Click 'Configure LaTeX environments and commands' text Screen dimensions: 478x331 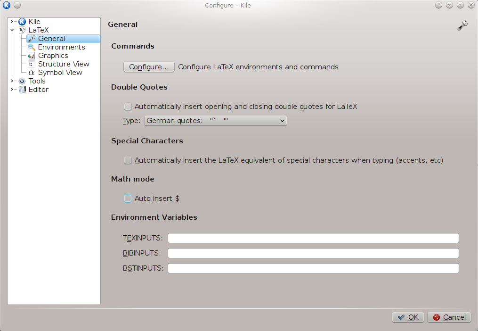click(x=258, y=67)
